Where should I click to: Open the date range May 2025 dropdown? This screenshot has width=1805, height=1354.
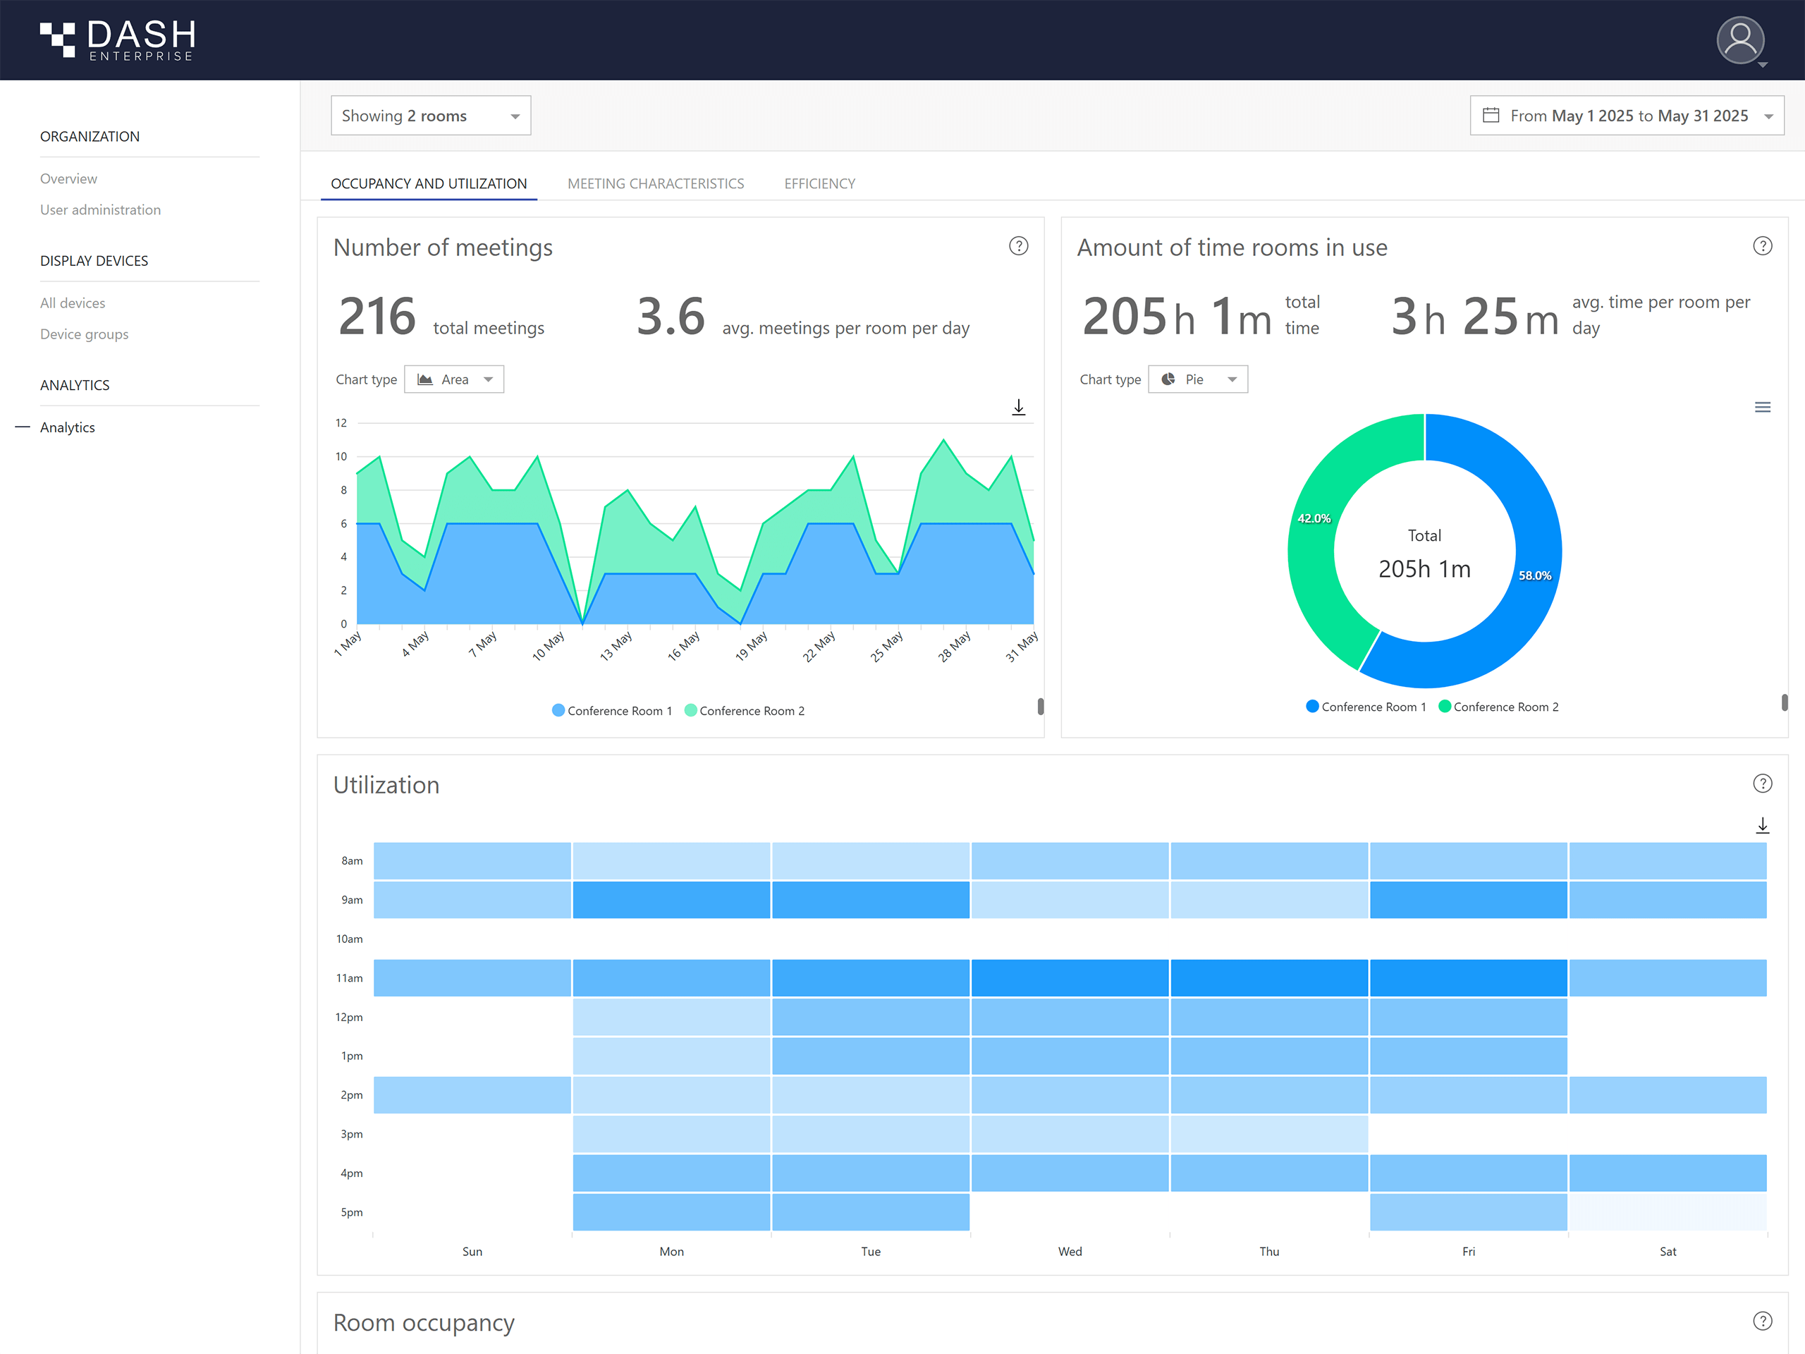pos(1627,115)
